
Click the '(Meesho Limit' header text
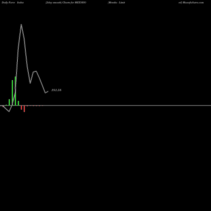pos(116,3)
